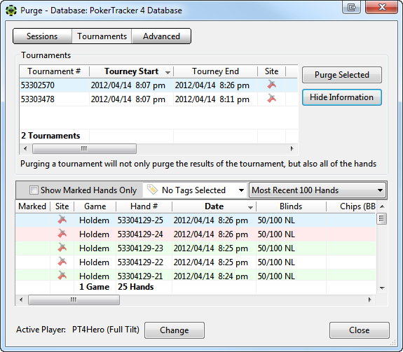Viewport: 403px width, 352px height.
Task: Click hands table scroll left arrow
Action: click(x=21, y=300)
